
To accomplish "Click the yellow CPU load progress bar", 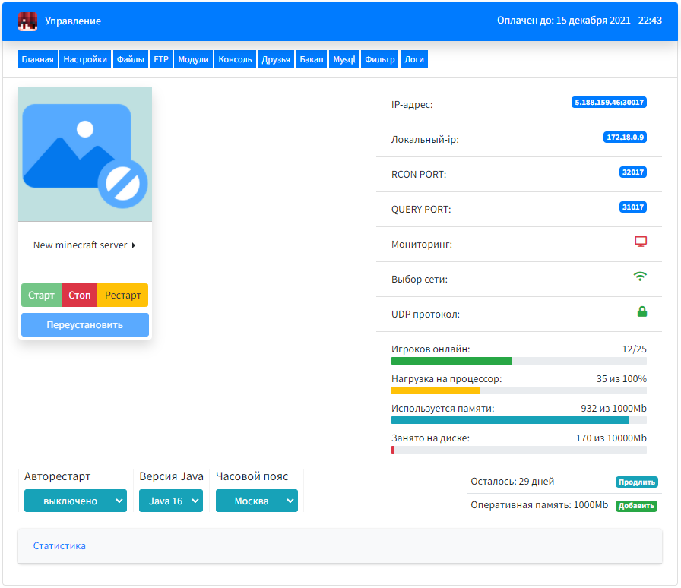I will tap(436, 390).
